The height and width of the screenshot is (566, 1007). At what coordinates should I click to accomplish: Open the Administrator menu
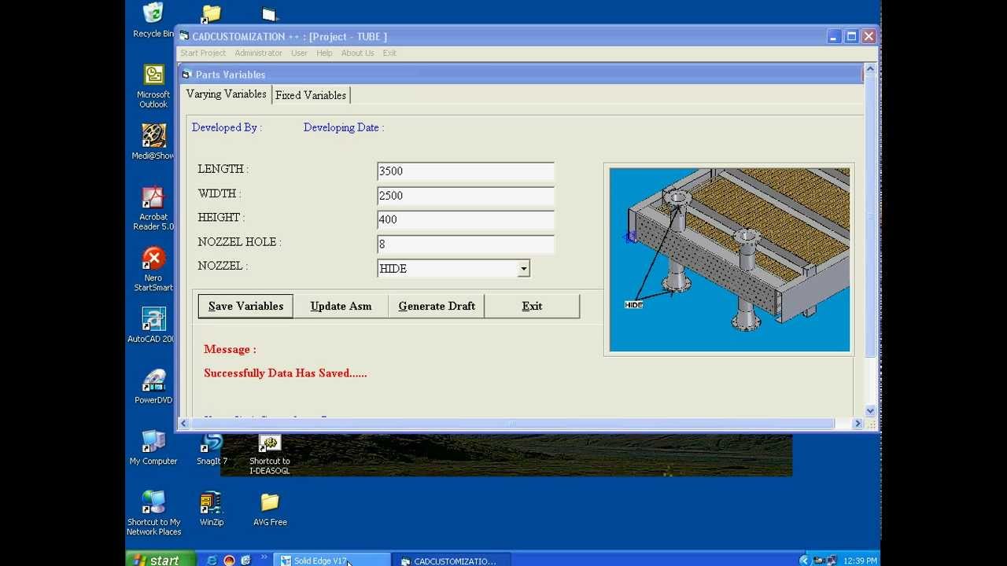[258, 53]
